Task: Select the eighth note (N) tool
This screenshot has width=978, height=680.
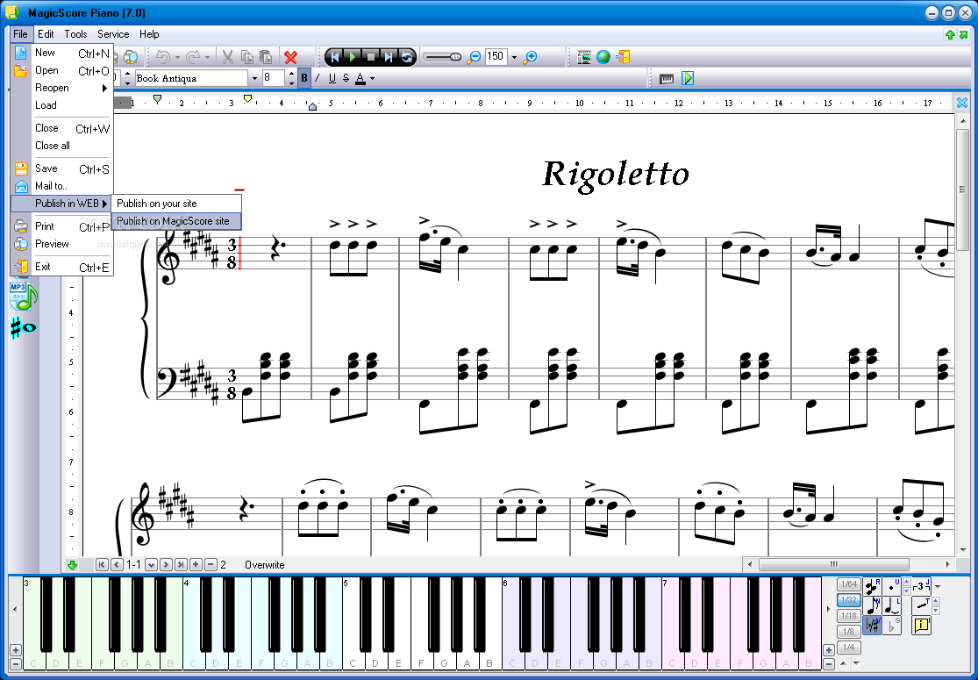Action: pyautogui.click(x=872, y=605)
